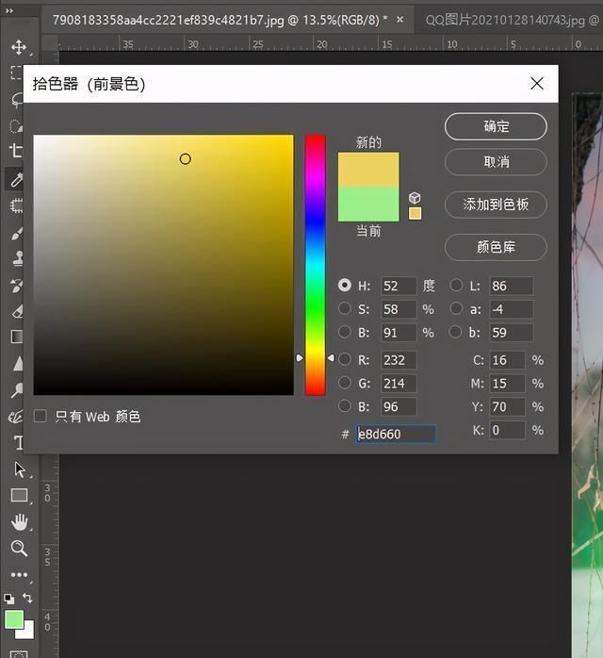Click the R value field 232

tap(399, 360)
